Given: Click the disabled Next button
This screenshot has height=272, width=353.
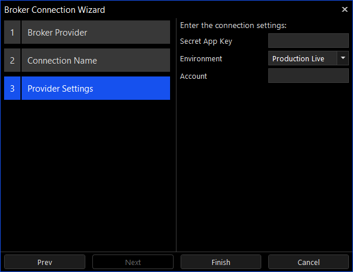Looking at the screenshot, I should click(x=133, y=262).
